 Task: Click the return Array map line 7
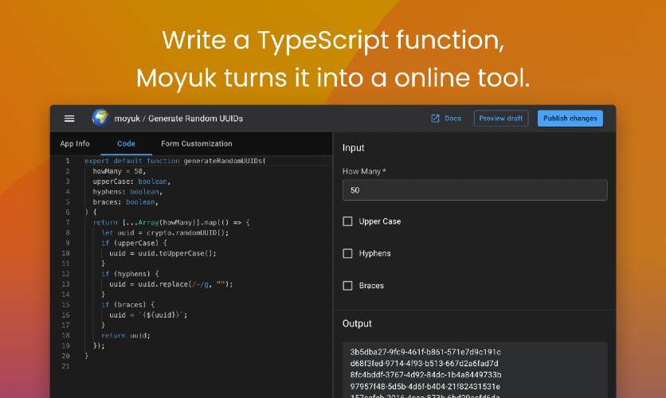171,222
